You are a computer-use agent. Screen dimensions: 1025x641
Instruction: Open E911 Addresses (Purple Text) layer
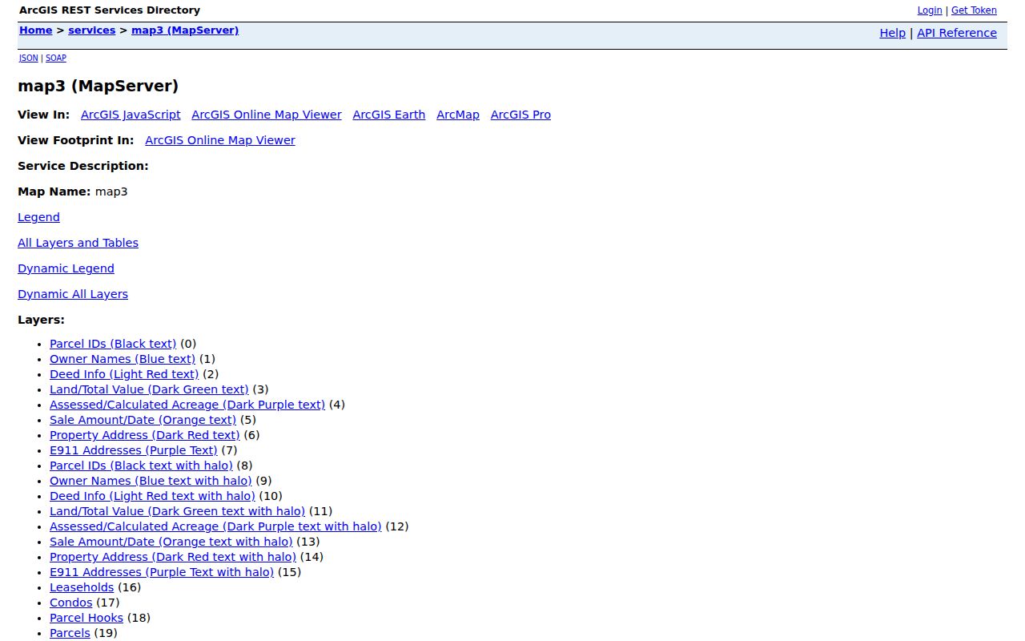(x=134, y=450)
